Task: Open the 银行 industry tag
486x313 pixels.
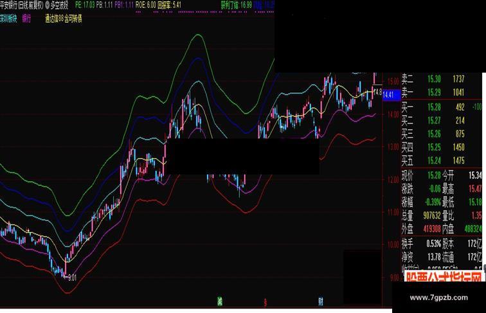Action: coord(26,19)
